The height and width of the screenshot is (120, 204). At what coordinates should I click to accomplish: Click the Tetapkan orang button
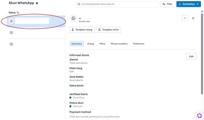[82, 30]
